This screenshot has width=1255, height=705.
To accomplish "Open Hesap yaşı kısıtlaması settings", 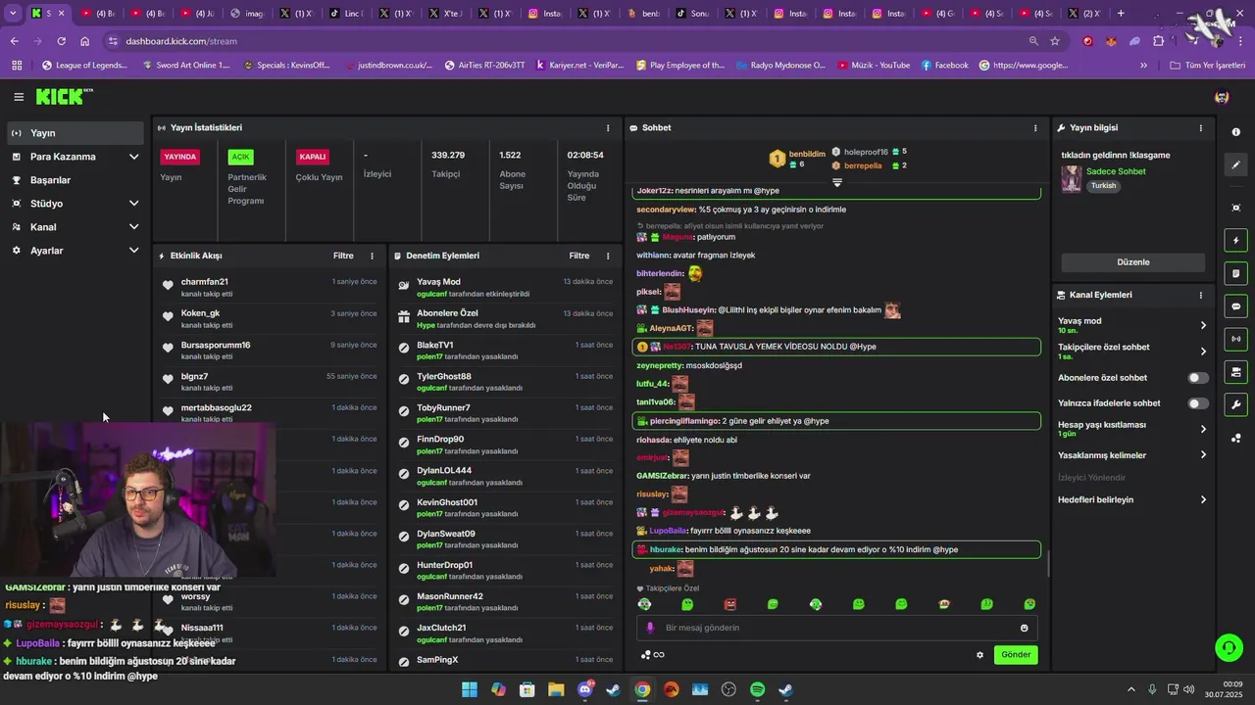I will (1132, 429).
